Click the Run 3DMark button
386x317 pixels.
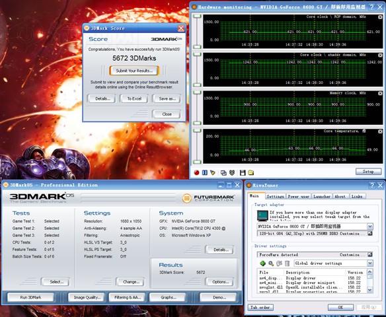click(x=31, y=297)
